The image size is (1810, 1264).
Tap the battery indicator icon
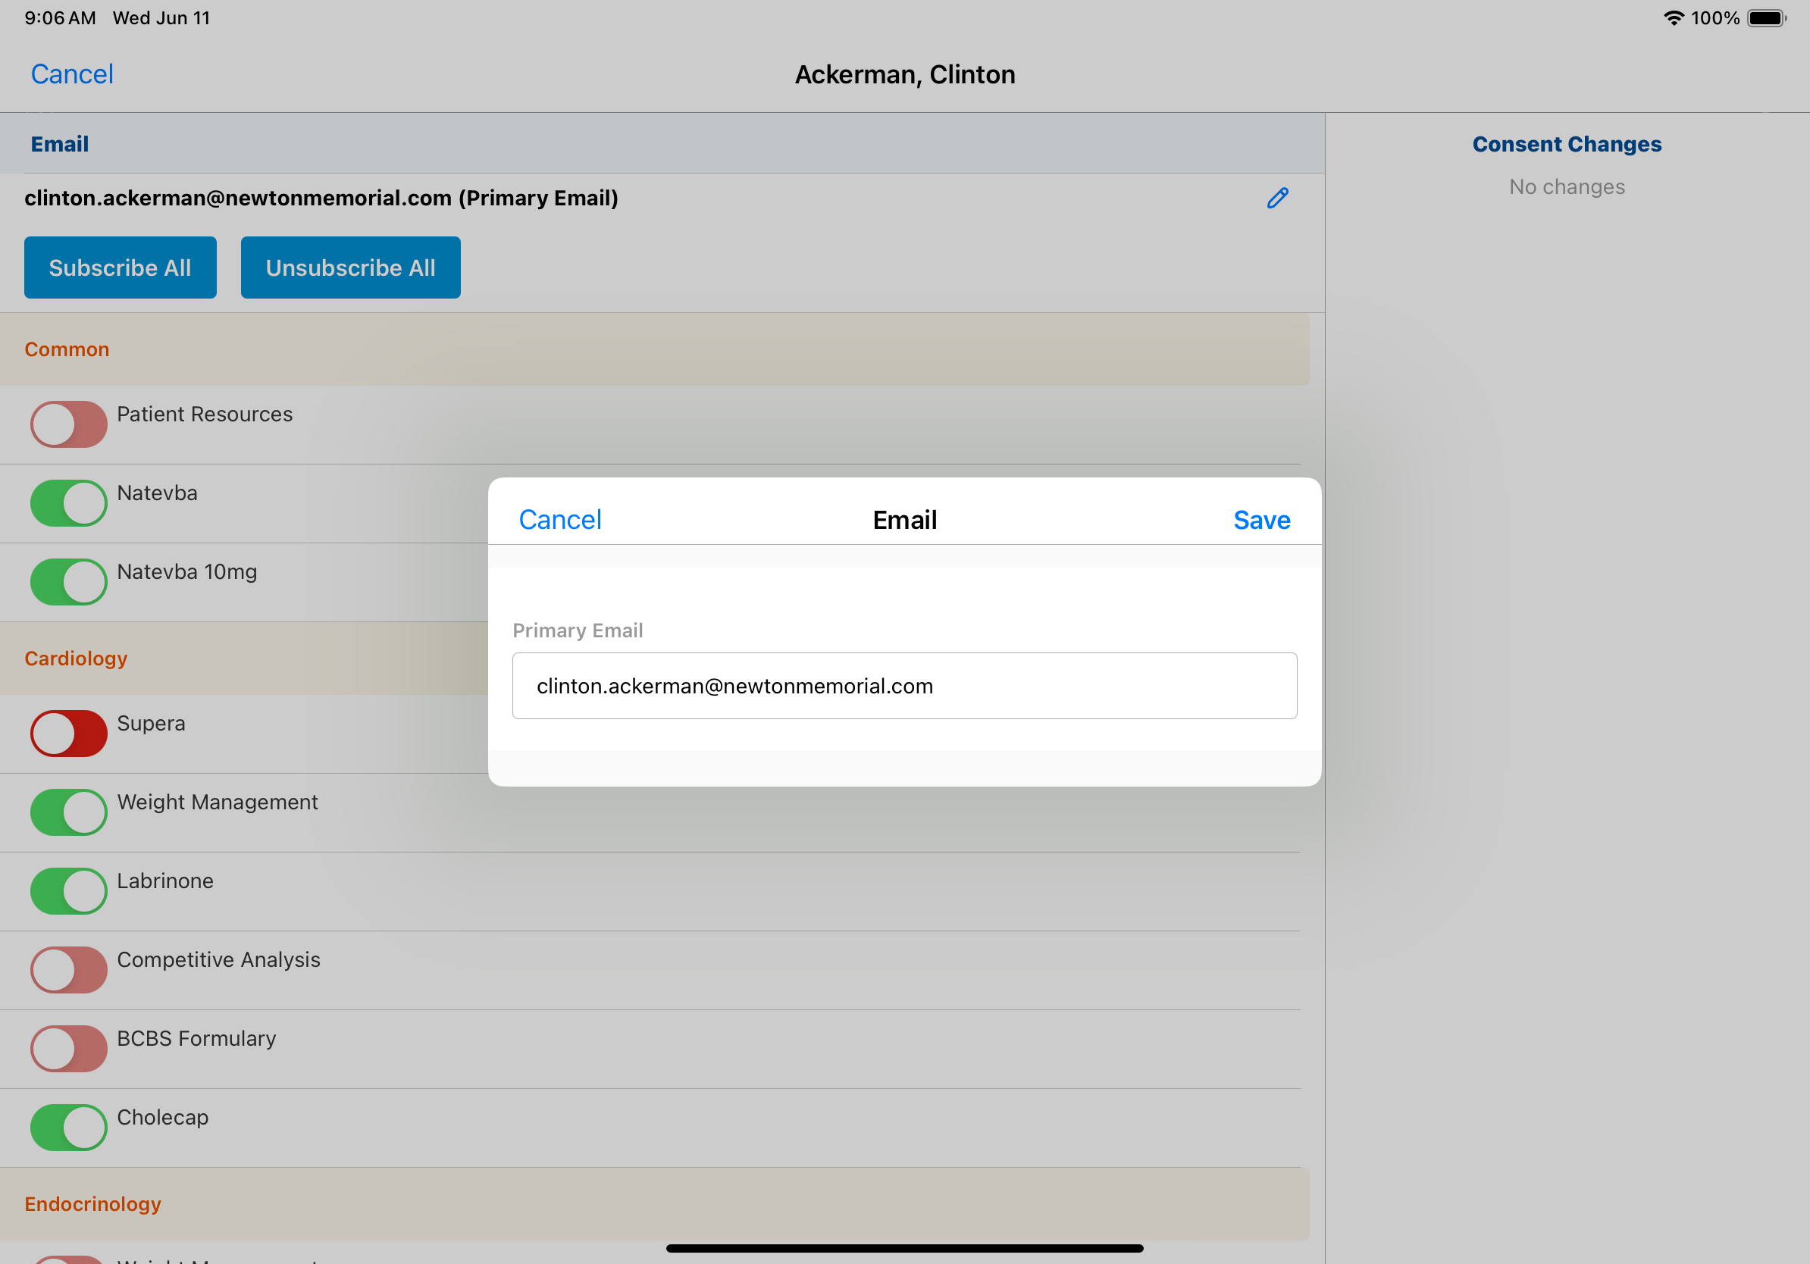tap(1766, 18)
